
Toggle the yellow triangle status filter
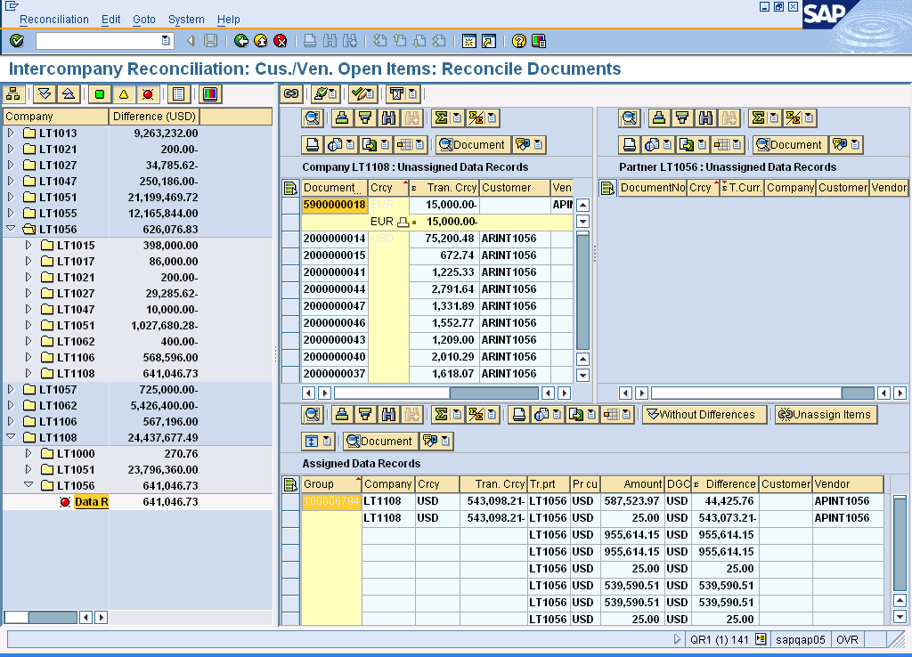coord(123,94)
